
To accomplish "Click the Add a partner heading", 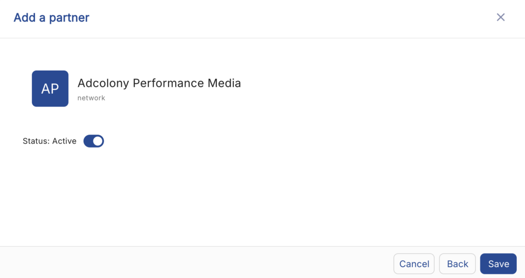I will pyautogui.click(x=51, y=17).
